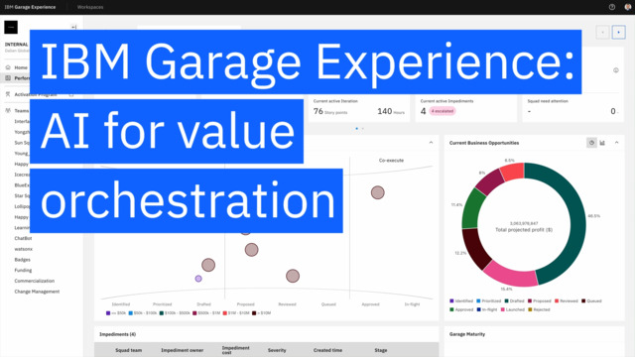
Task: Click IBM Garage Experience in top bar
Action: 30,7
